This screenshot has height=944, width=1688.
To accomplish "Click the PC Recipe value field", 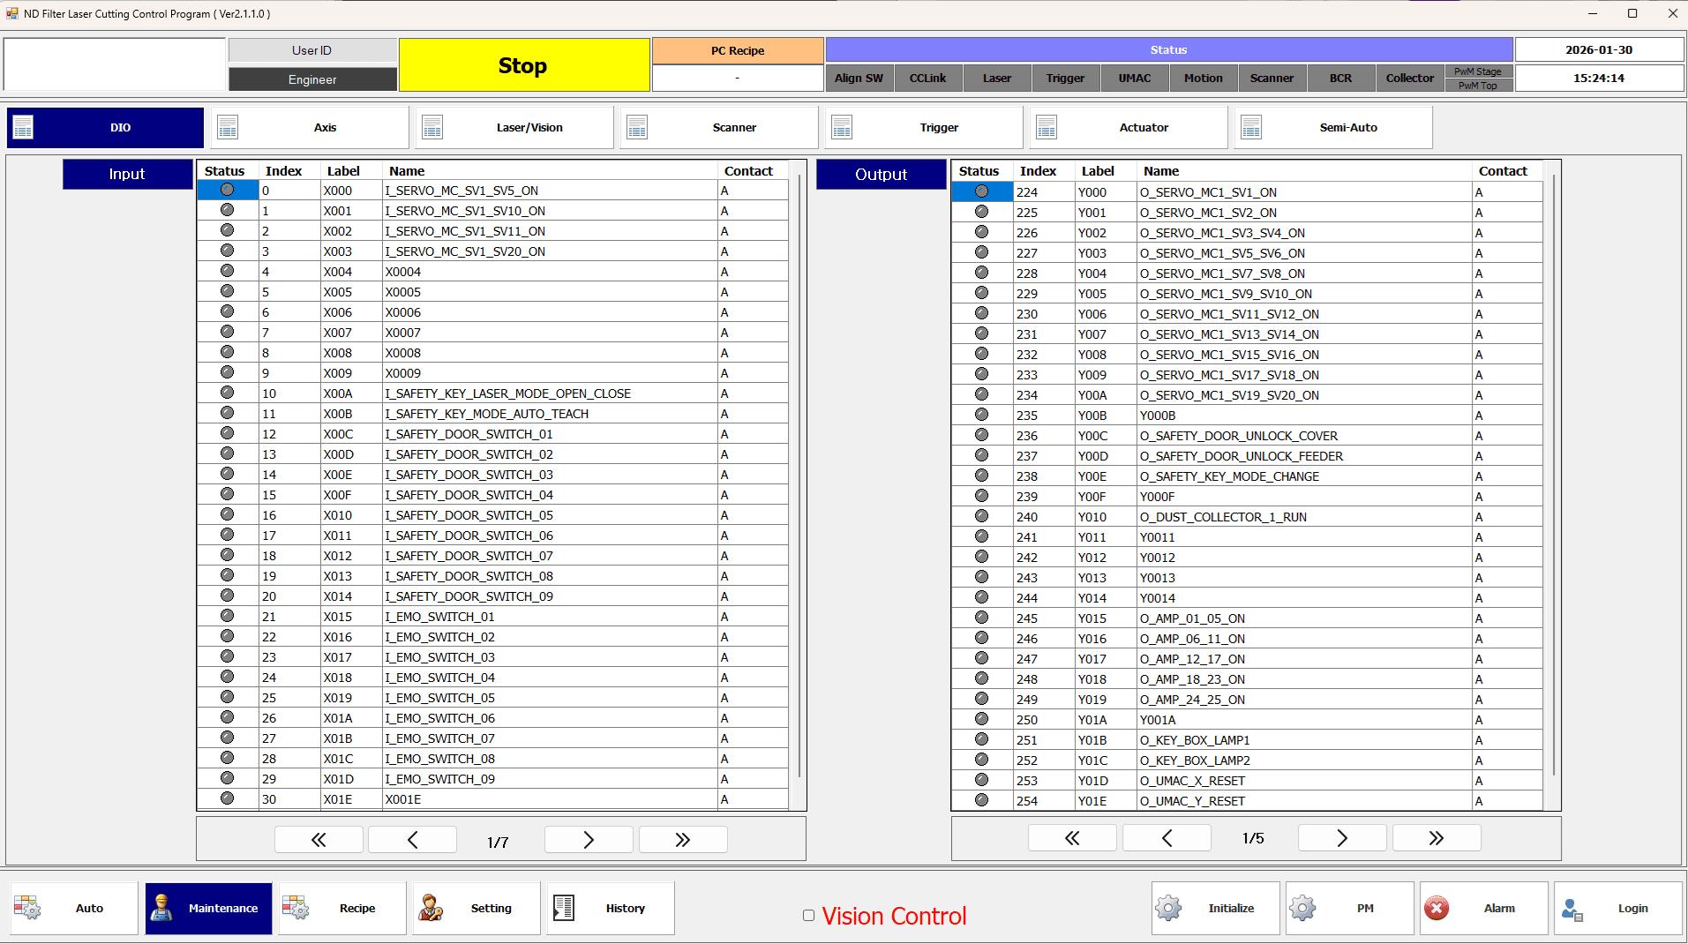I will (737, 79).
